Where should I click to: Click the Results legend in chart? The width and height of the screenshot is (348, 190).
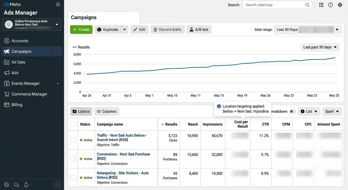pyautogui.click(x=81, y=47)
